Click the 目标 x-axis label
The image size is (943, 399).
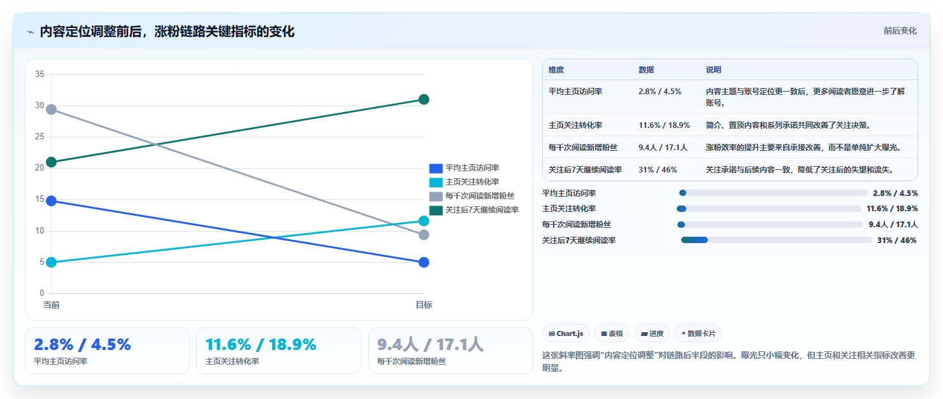coord(424,305)
